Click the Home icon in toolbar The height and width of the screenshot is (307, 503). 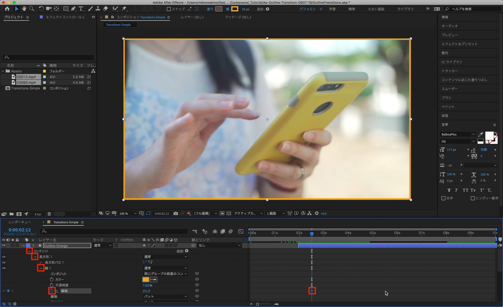(7, 9)
